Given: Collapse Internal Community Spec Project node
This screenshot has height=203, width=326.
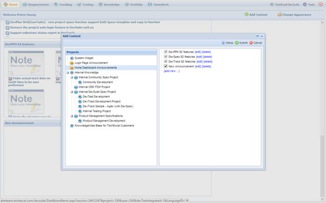Looking at the screenshot, I should coord(72,77).
